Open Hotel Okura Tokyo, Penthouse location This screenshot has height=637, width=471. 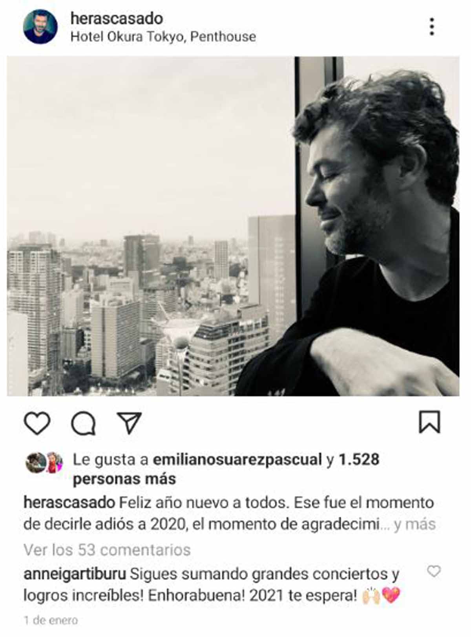coord(163,37)
